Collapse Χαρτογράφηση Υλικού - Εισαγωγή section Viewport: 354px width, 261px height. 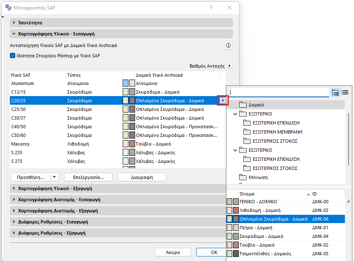(14, 34)
